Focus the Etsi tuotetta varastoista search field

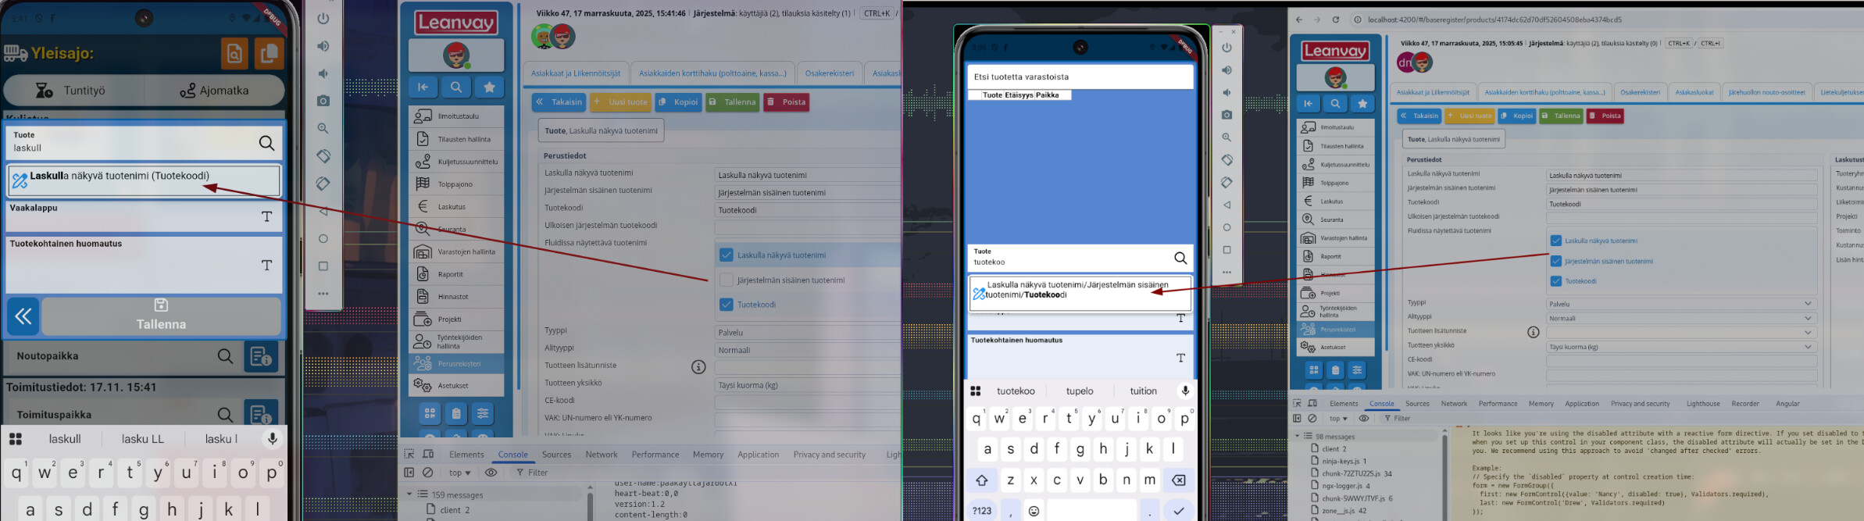pyautogui.click(x=1080, y=77)
